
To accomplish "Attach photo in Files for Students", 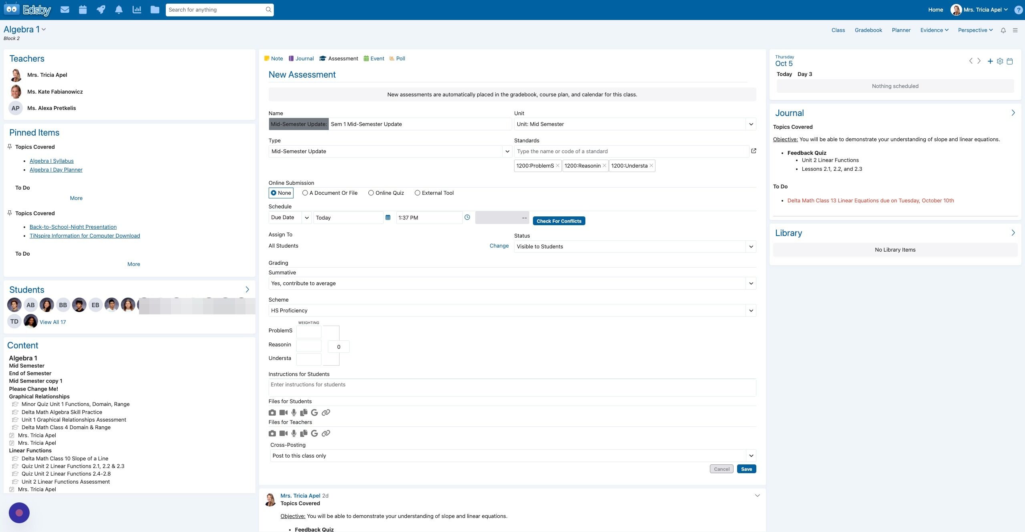I will 272,412.
